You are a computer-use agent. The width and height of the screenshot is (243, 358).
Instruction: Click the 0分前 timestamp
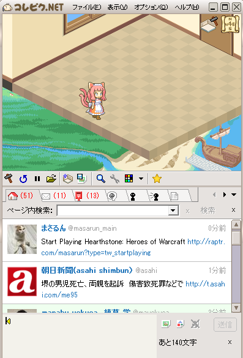pyautogui.click(x=217, y=228)
